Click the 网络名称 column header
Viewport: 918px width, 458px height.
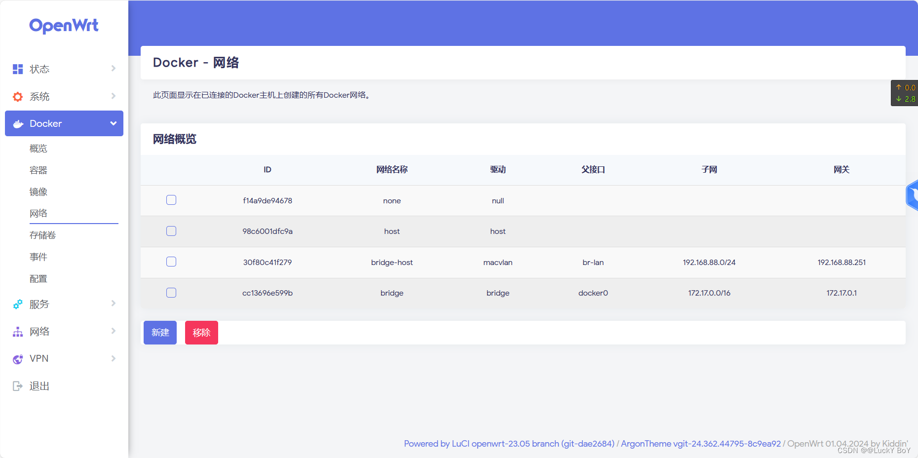[392, 170]
